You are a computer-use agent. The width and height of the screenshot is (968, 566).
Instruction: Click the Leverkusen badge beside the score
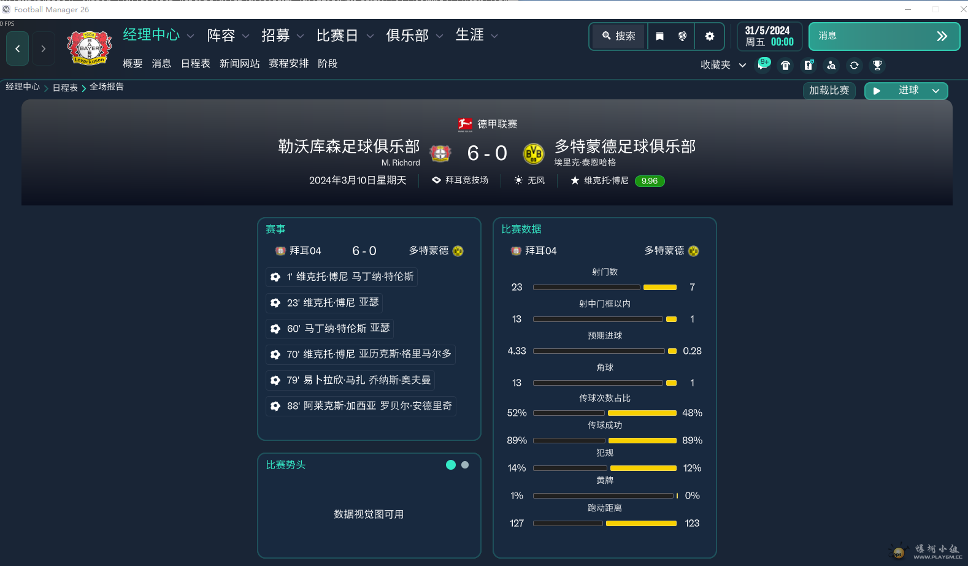[440, 153]
